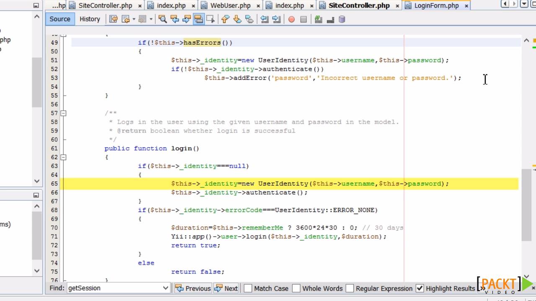
Task: Enable Regular Expression checkbox
Action: (x=350, y=288)
